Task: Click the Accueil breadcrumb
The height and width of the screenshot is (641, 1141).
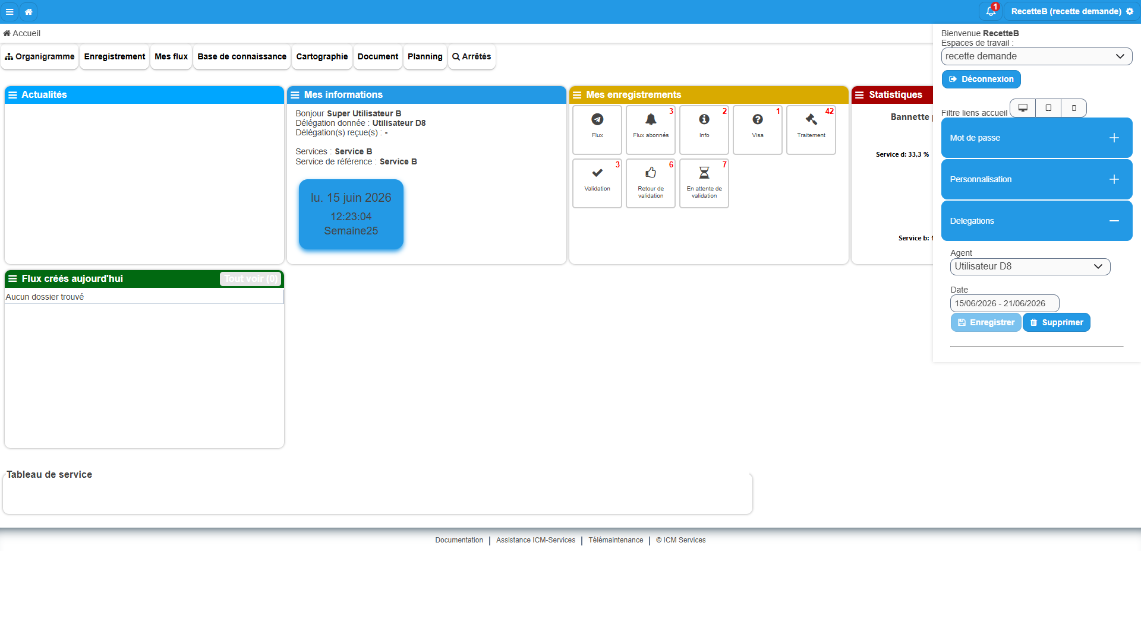Action: [22, 33]
